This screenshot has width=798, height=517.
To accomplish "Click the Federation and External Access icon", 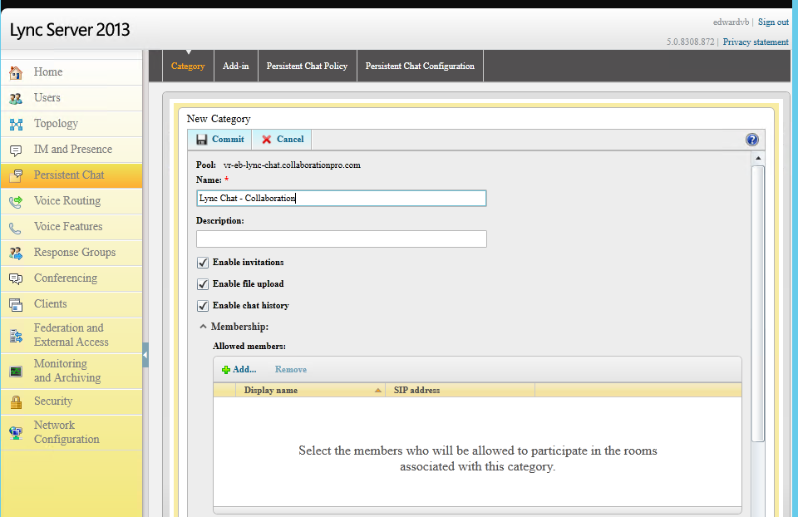I will coord(16,336).
